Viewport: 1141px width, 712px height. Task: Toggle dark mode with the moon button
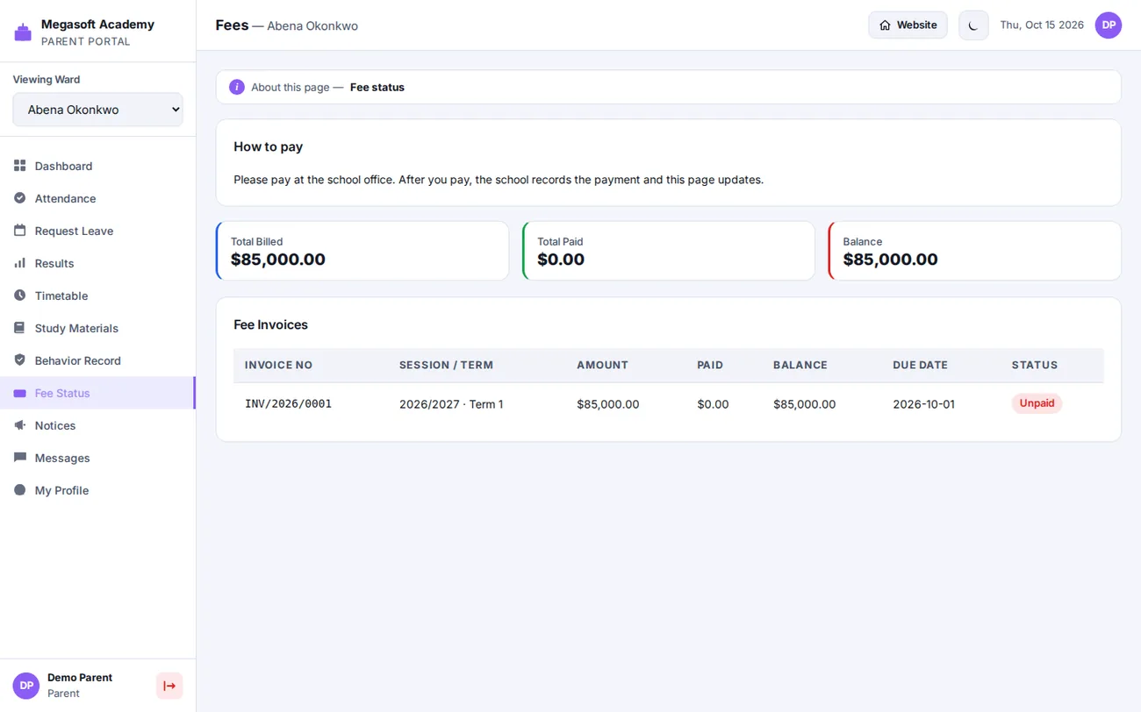(x=973, y=25)
